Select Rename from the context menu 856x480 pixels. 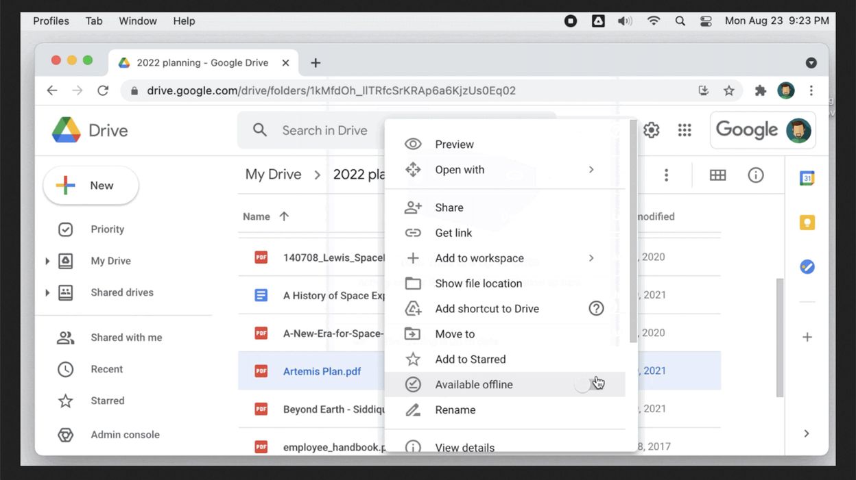point(455,410)
